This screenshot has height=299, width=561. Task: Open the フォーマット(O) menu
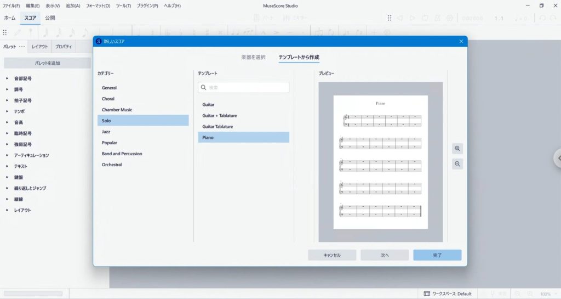pyautogui.click(x=98, y=5)
